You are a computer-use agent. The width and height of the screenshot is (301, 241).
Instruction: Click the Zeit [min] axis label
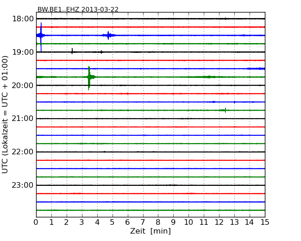pyautogui.click(x=150, y=231)
